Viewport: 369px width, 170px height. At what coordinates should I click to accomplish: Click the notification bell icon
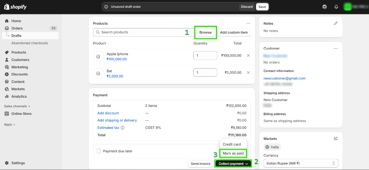click(x=336, y=7)
